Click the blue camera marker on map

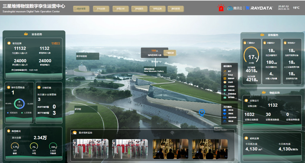point(202,112)
